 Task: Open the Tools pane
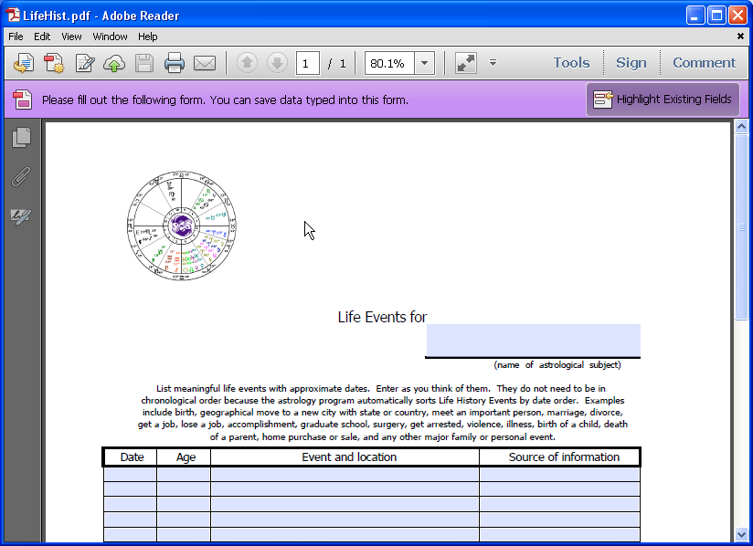[x=571, y=63]
